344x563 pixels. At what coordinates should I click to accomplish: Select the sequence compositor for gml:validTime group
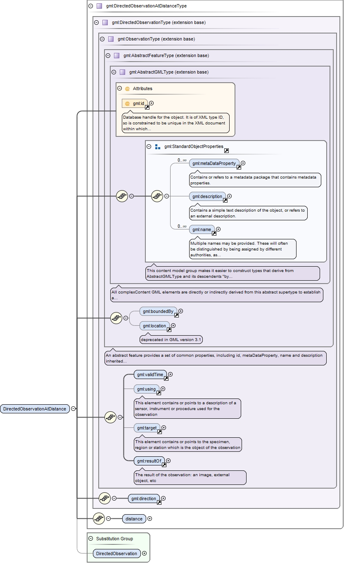[110, 417]
